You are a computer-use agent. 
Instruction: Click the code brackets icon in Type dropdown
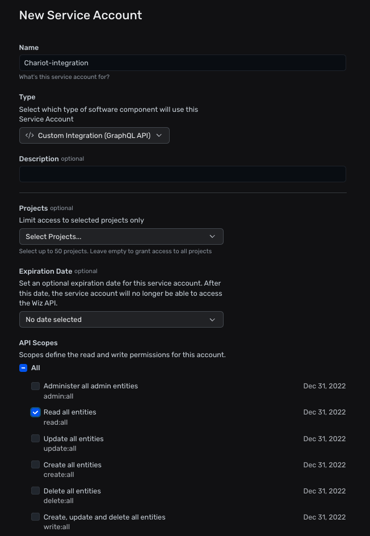coord(30,135)
